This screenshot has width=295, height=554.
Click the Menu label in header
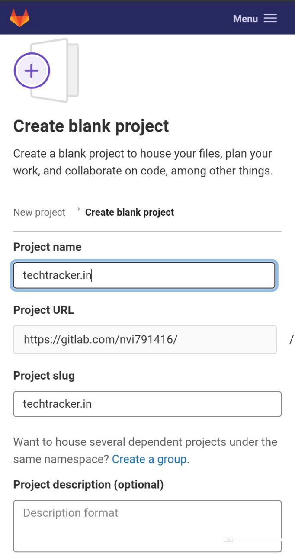point(245,19)
